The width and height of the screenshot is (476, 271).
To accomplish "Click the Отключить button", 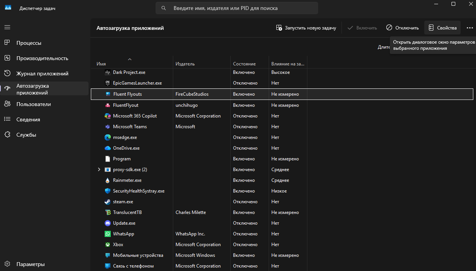I will (402, 28).
